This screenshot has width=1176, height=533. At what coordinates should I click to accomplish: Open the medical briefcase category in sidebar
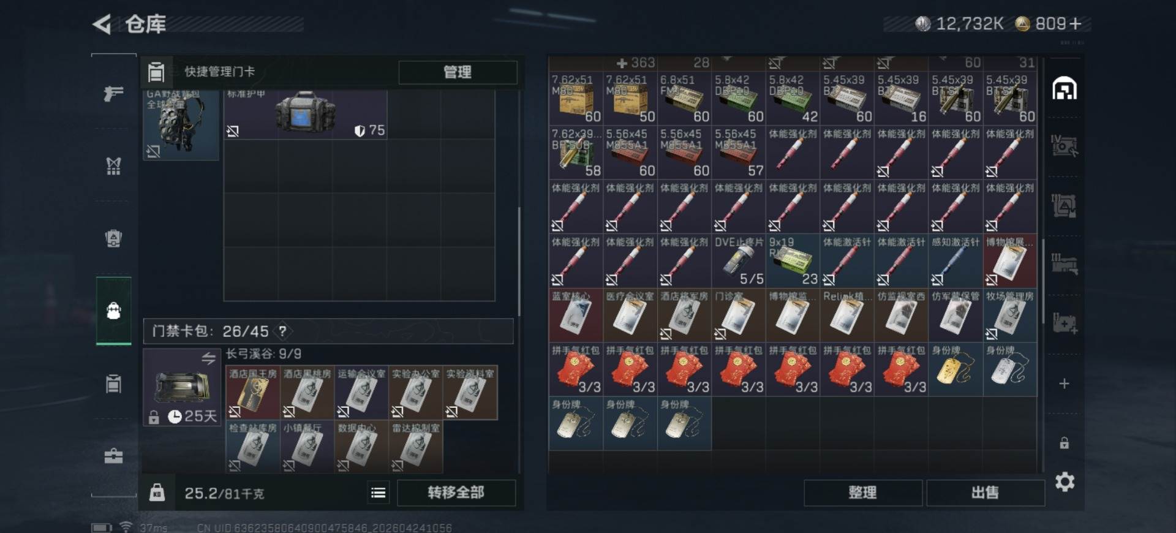pyautogui.click(x=113, y=456)
